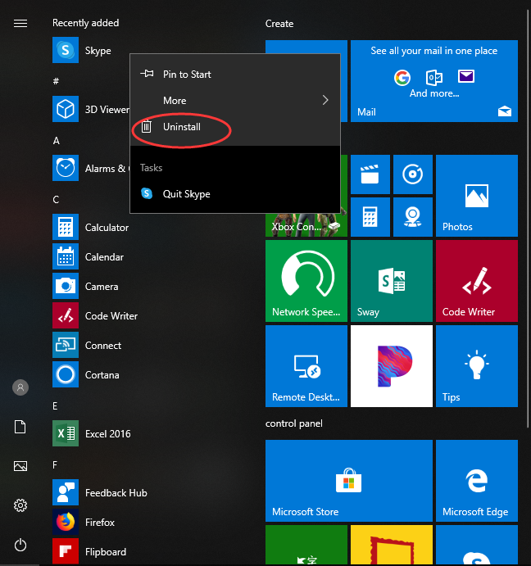Open user account avatar
Image resolution: width=531 pixels, height=566 pixels.
click(x=20, y=387)
